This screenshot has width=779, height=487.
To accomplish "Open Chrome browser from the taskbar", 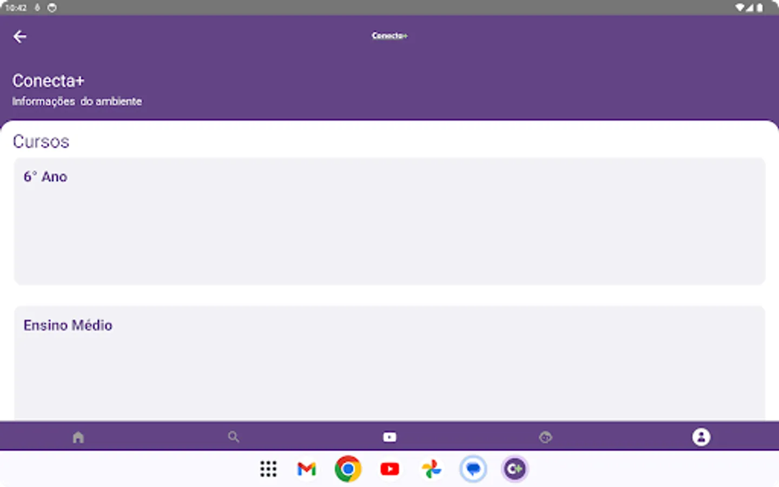I will [348, 469].
